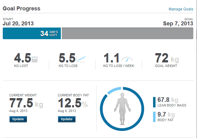Open the Manage Goals link
Viewport: 197px width, 138px height.
tap(181, 9)
